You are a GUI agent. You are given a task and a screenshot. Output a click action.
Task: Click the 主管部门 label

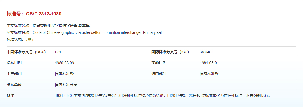click(x=14, y=74)
